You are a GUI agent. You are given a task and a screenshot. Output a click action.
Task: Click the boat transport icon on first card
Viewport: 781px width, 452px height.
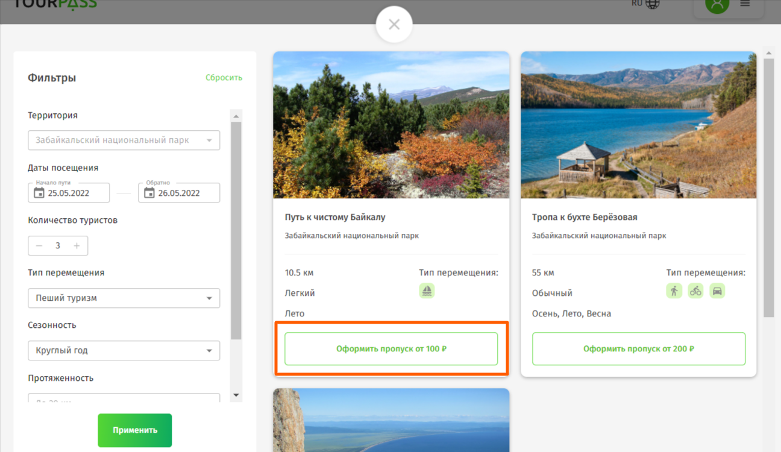pos(427,291)
